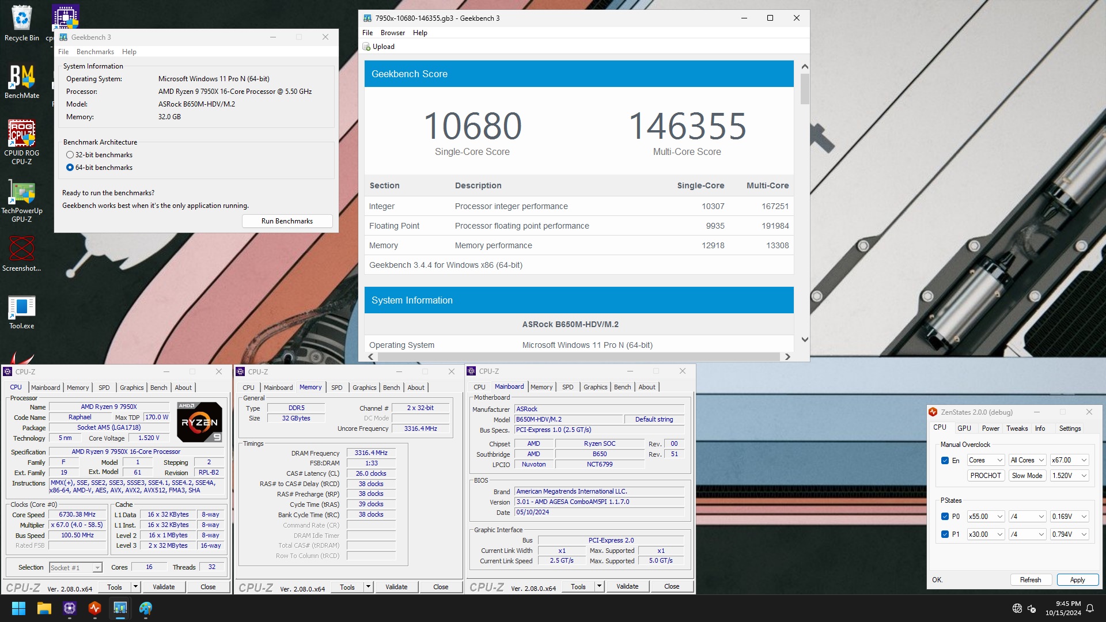Click the Core Speed 6730.38 MHz field

tap(77, 515)
